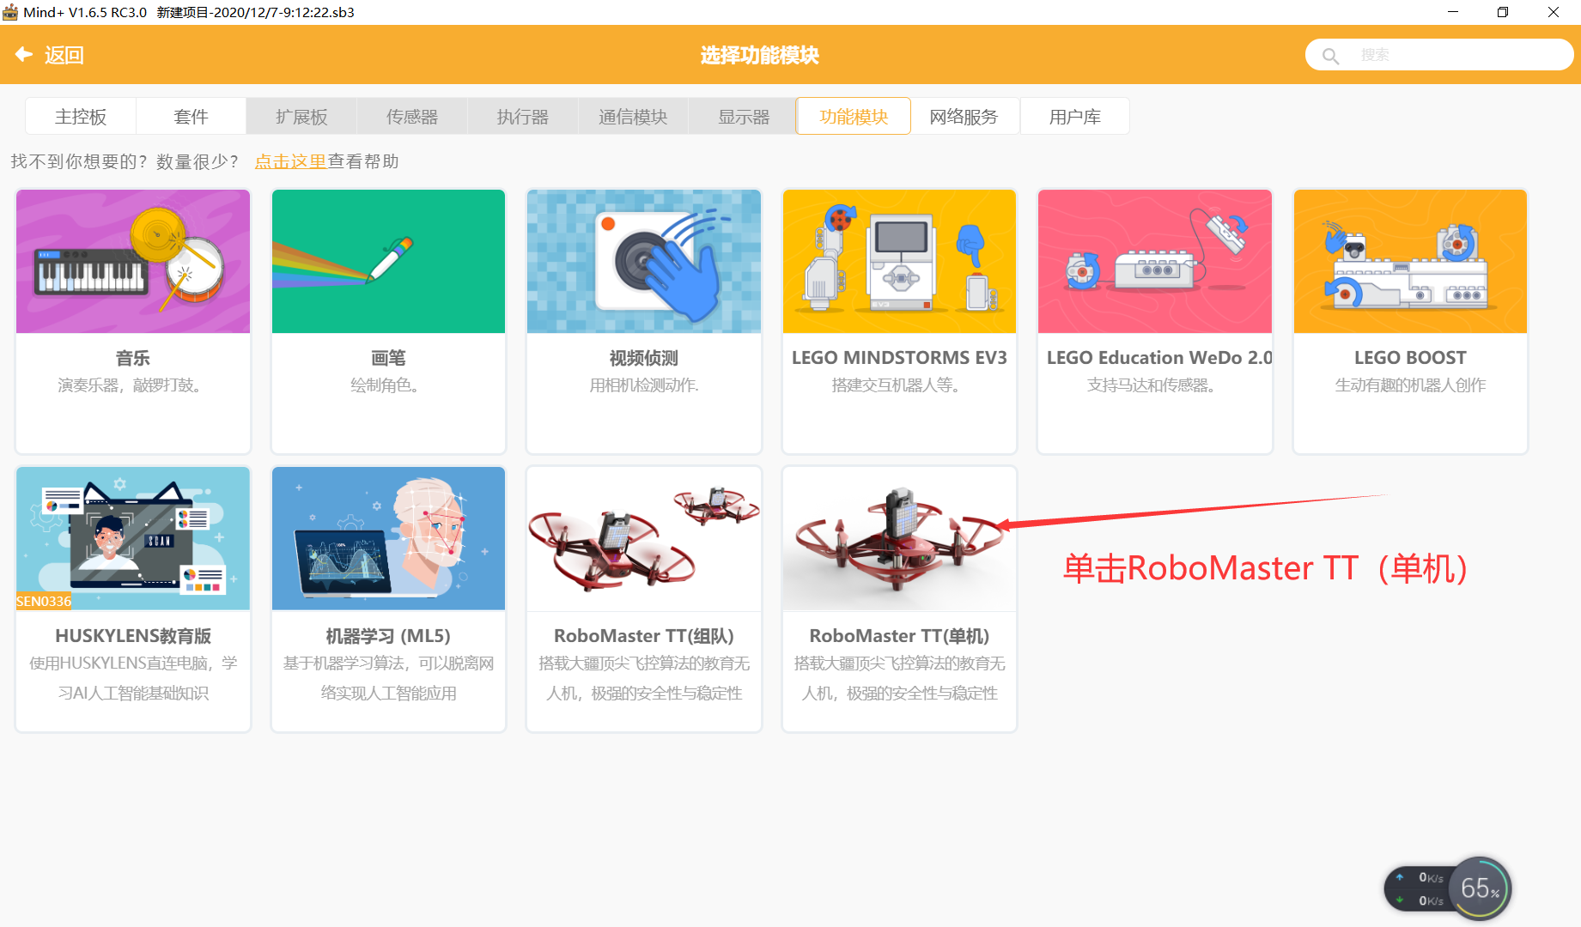Click the back arrow icon
1581x927 pixels.
(x=23, y=55)
